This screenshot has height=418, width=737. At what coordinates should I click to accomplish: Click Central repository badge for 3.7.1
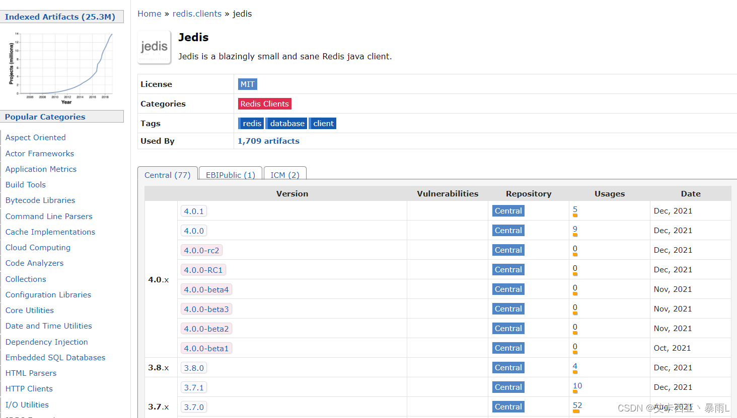point(508,387)
